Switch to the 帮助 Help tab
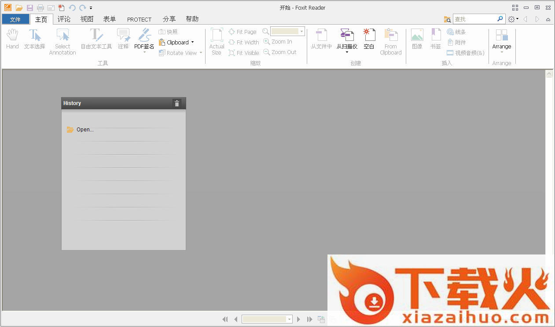The height and width of the screenshot is (327, 555). pos(192,19)
